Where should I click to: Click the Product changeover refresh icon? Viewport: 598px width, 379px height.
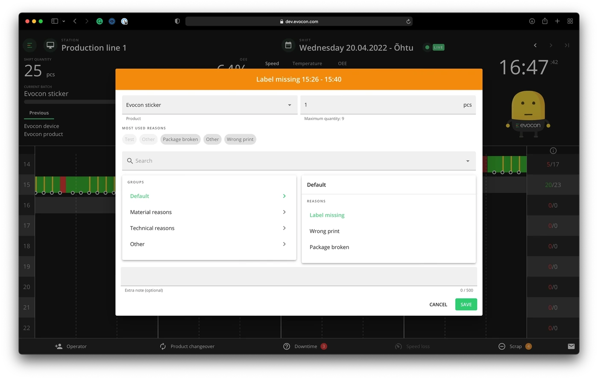pyautogui.click(x=163, y=346)
